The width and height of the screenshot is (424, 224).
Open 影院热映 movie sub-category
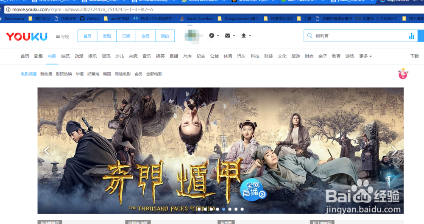coord(64,74)
